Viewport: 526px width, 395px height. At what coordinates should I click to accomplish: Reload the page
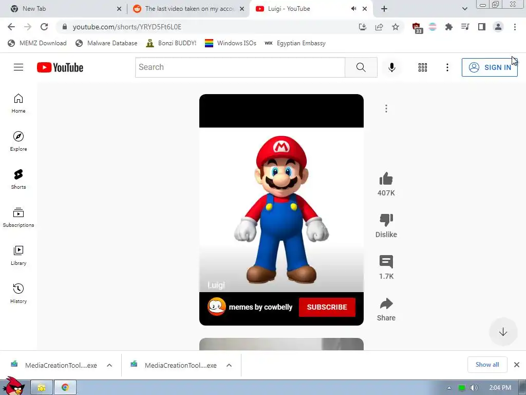tap(44, 27)
